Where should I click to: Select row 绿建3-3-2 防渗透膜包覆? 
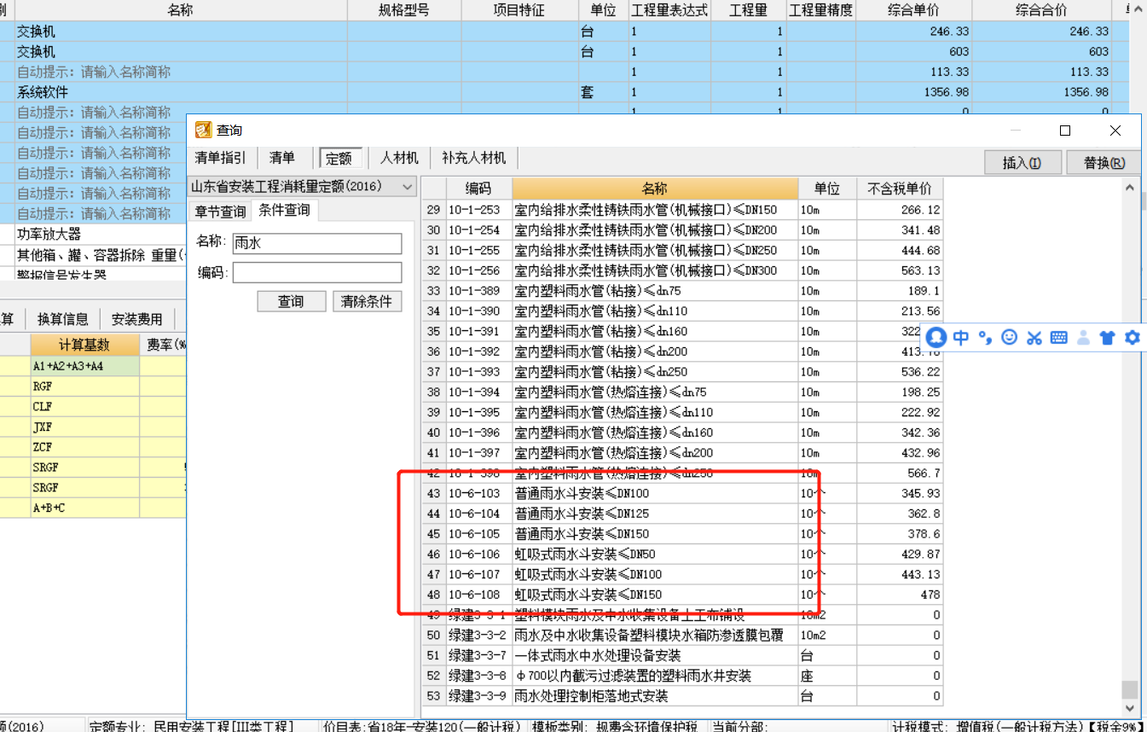(x=682, y=636)
